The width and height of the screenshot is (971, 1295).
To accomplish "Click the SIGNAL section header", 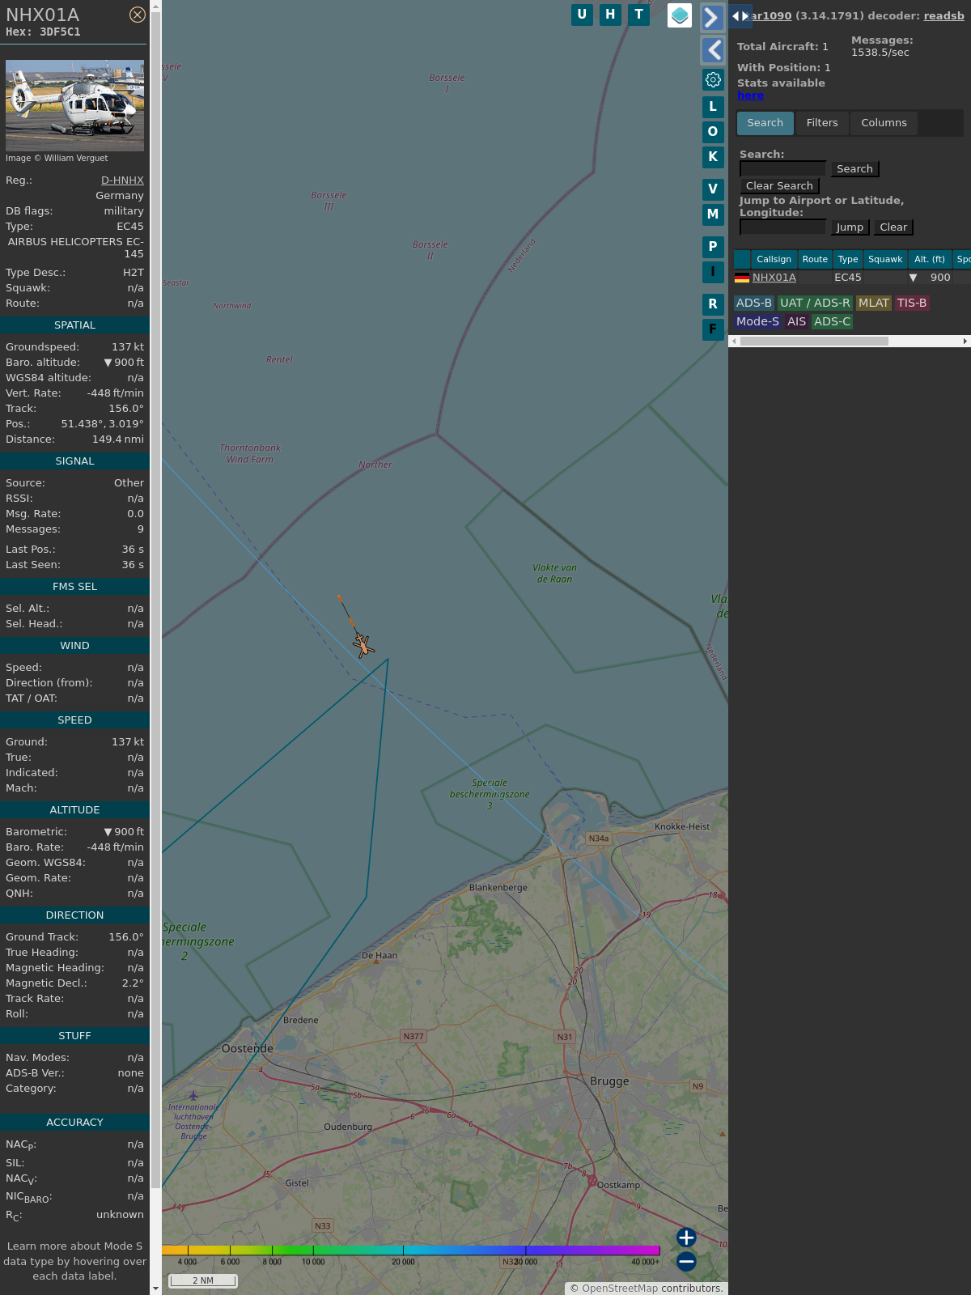I will click(x=74, y=461).
